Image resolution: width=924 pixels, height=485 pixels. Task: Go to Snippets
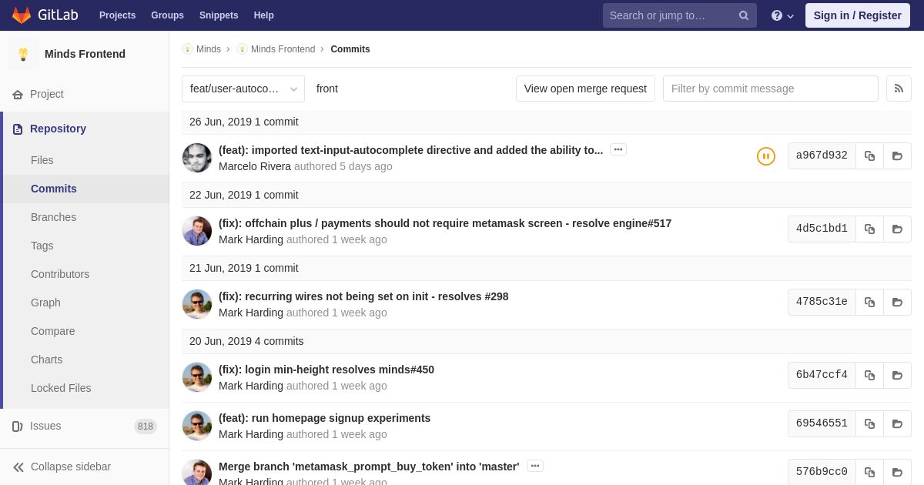pyautogui.click(x=219, y=15)
